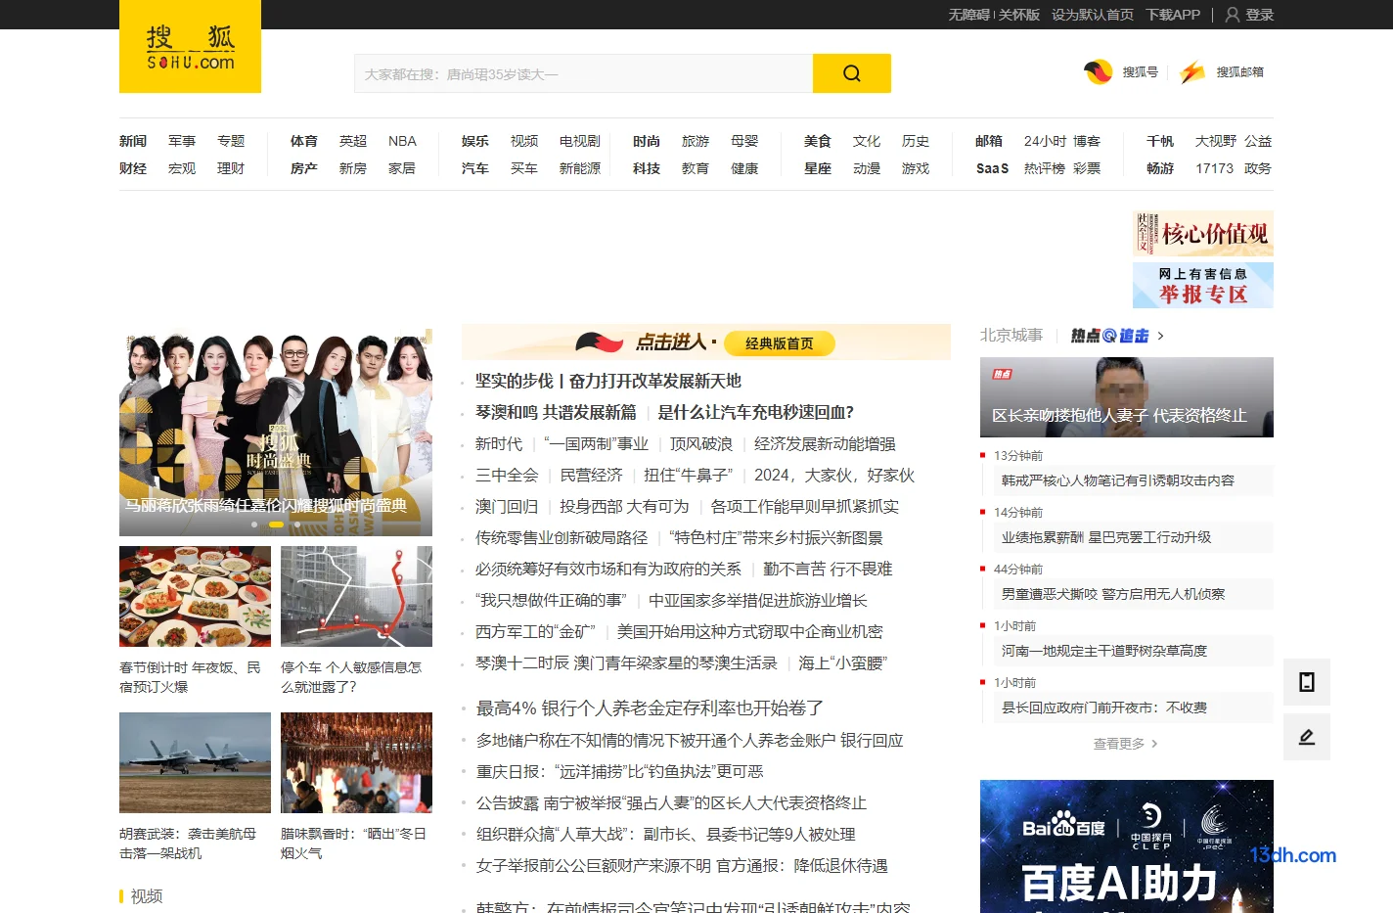This screenshot has width=1393, height=913.
Task: Click 无障碍 in the top bar
Action: pos(968,15)
